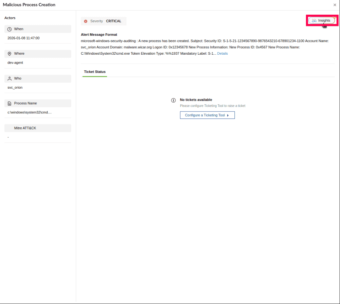This screenshot has width=340, height=304.
Task: Open the Insights panel button
Action: pyautogui.click(x=322, y=20)
